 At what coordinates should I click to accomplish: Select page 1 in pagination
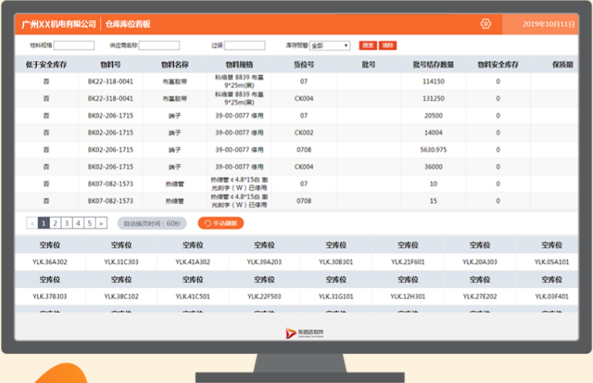43,223
